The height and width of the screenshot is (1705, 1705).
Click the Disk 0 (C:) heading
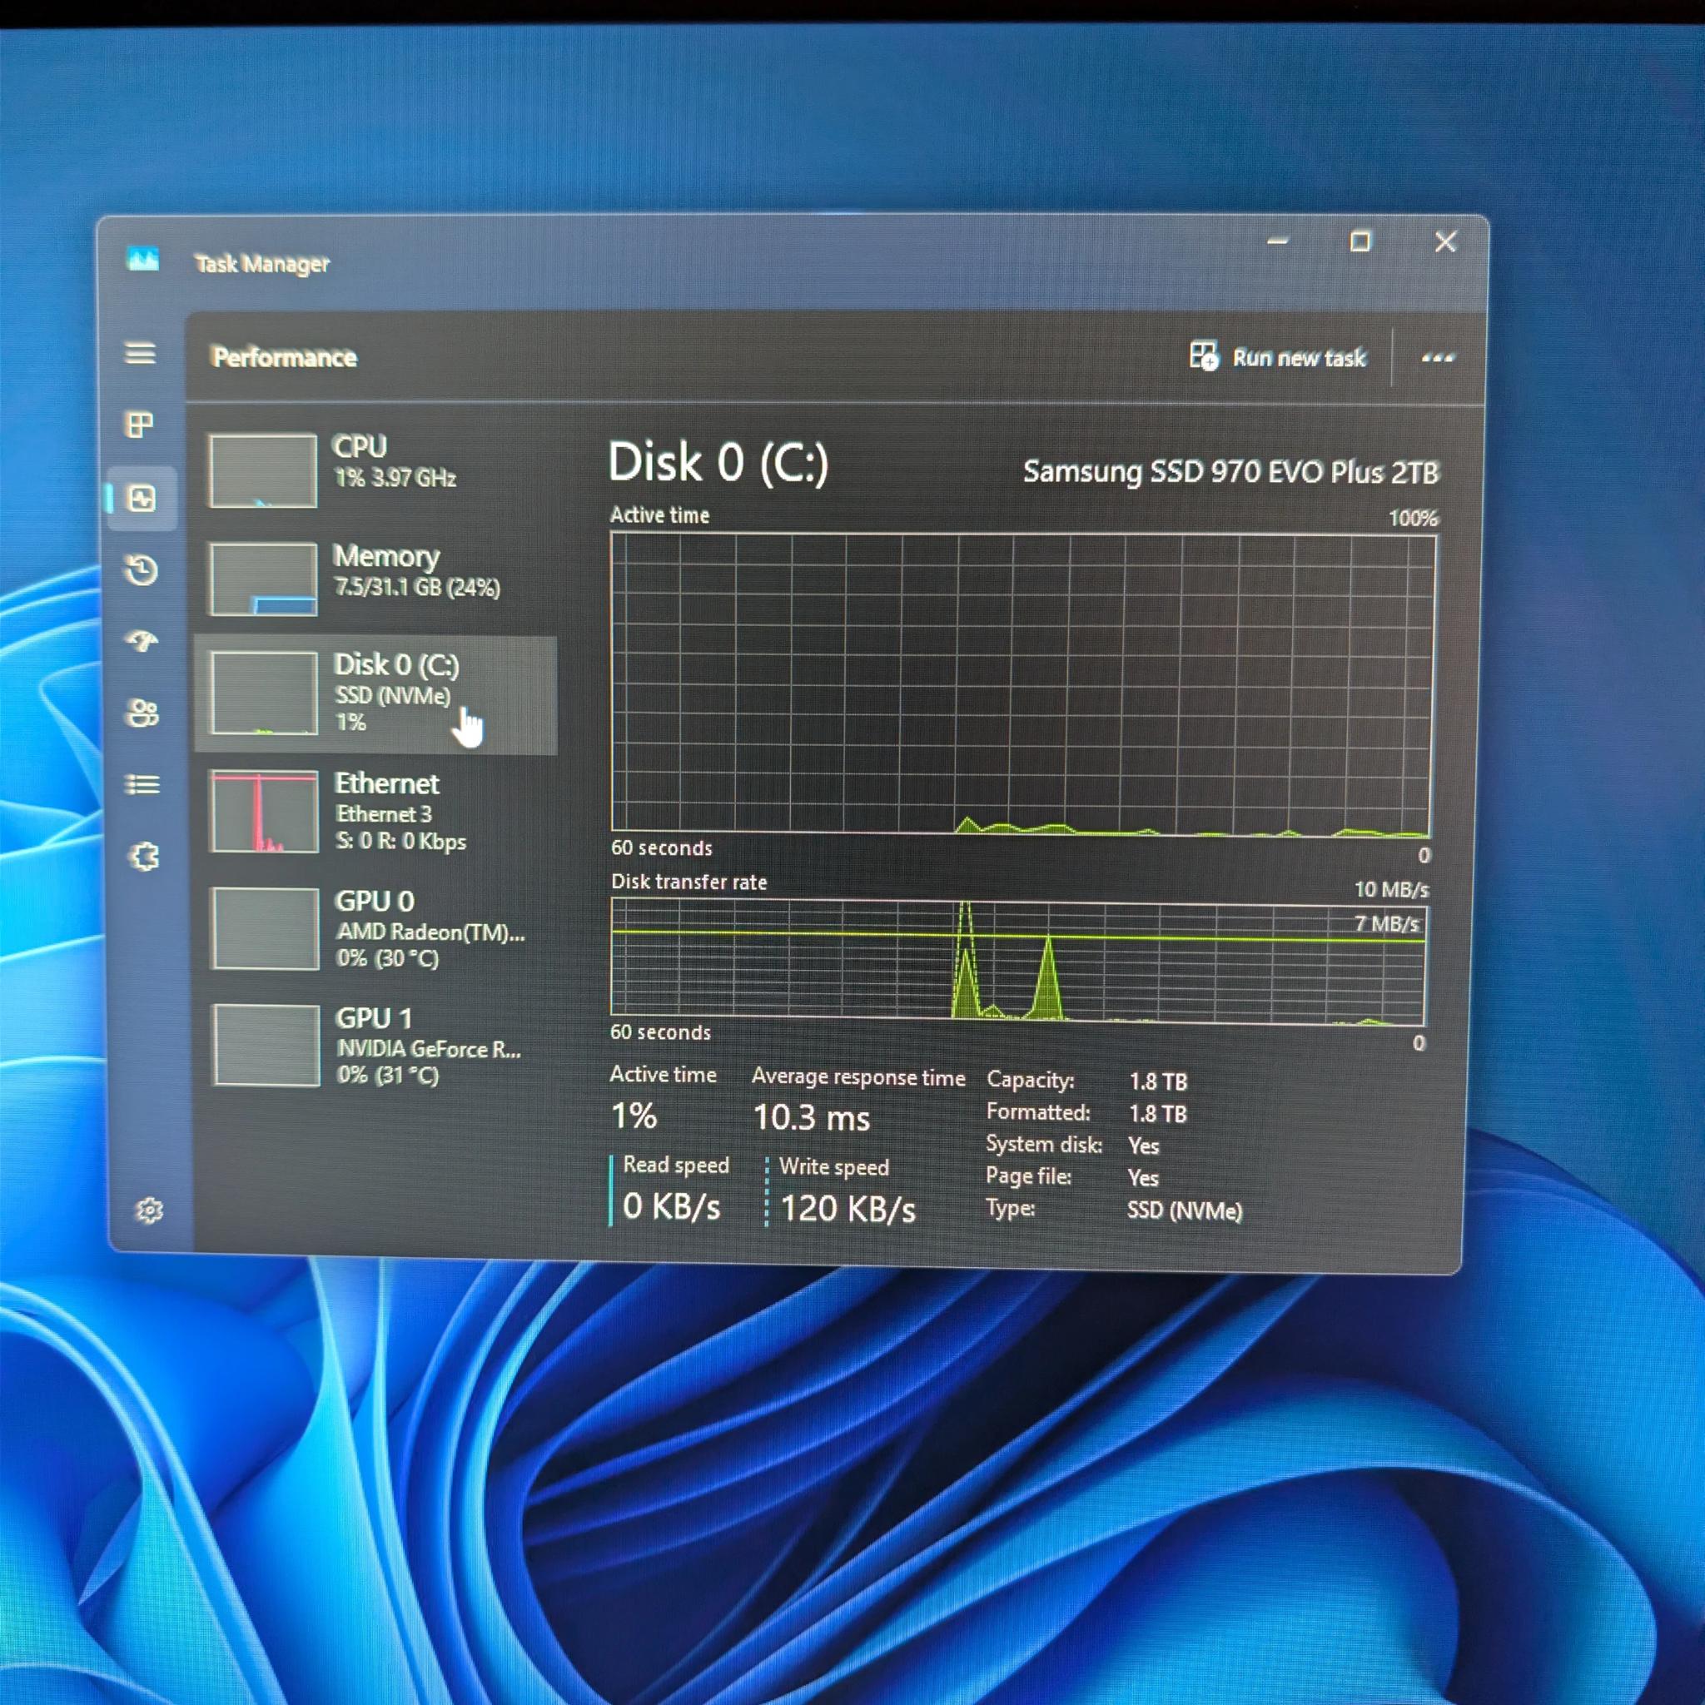click(x=718, y=462)
